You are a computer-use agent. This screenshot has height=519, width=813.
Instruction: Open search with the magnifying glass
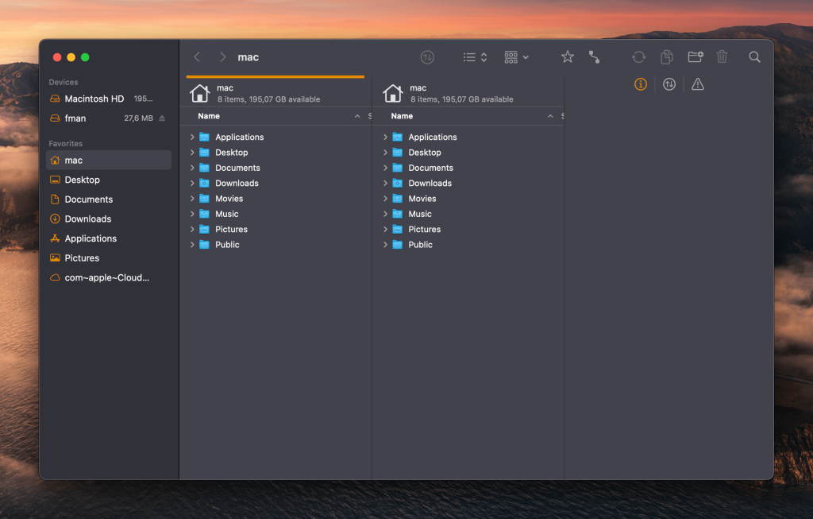(x=754, y=57)
